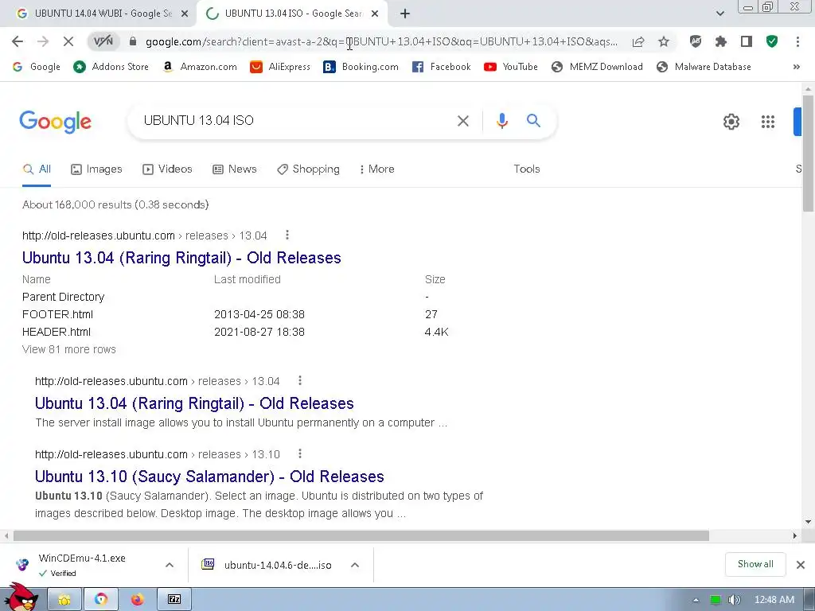
Task: Open Google settings gear
Action: [x=731, y=122]
